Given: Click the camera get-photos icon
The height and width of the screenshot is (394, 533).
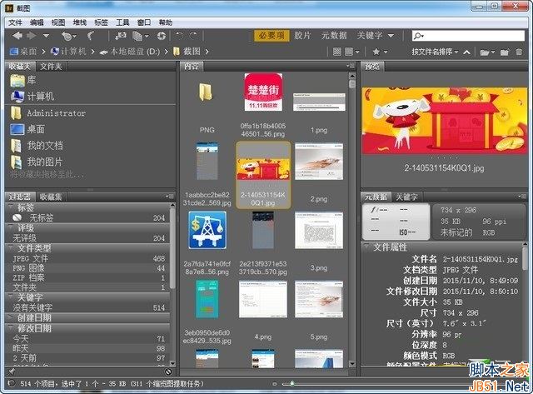Looking at the screenshot, I should point(121,35).
